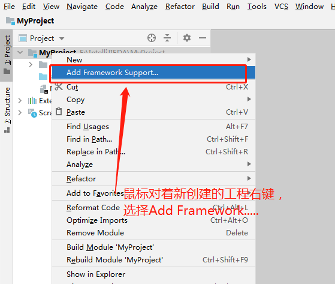Click the locate target crosshair icon
Screen dimensions: 335x284
click(x=152, y=38)
